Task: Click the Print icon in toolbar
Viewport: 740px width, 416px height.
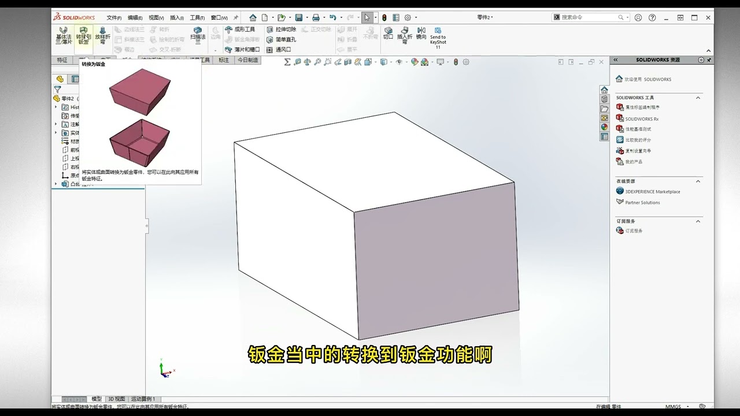Action: point(316,18)
